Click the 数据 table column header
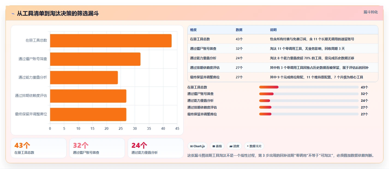The width and height of the screenshot is (389, 169). [x=239, y=30]
